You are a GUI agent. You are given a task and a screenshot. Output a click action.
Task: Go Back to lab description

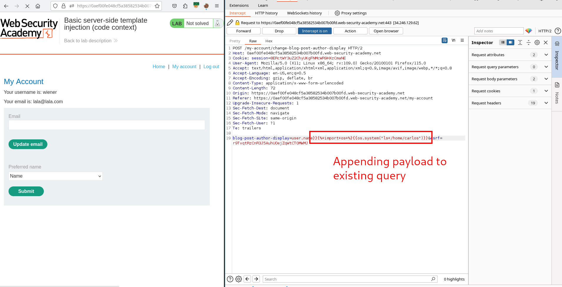pyautogui.click(x=91, y=41)
